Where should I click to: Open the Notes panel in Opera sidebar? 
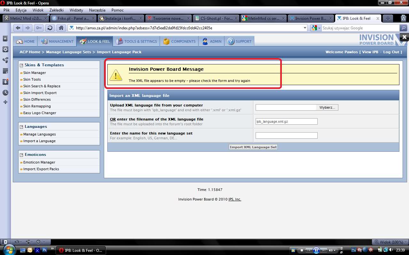coord(5,71)
